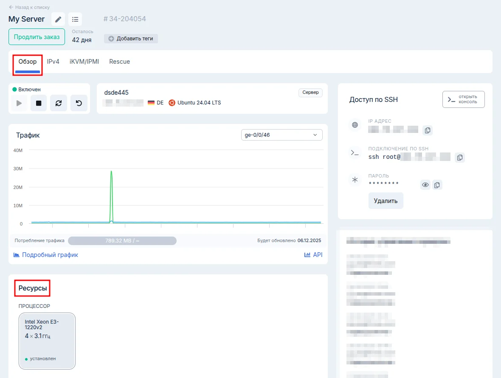Open the iKVM/IPMI tab
Viewport: 501px width, 378px height.
coord(84,62)
